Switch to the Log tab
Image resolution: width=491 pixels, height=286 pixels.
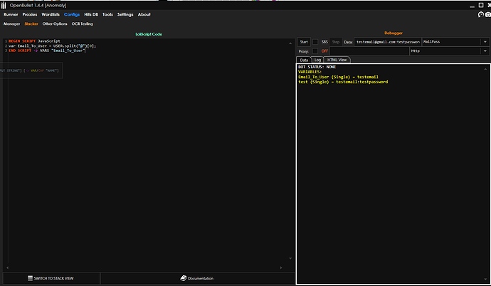[317, 60]
